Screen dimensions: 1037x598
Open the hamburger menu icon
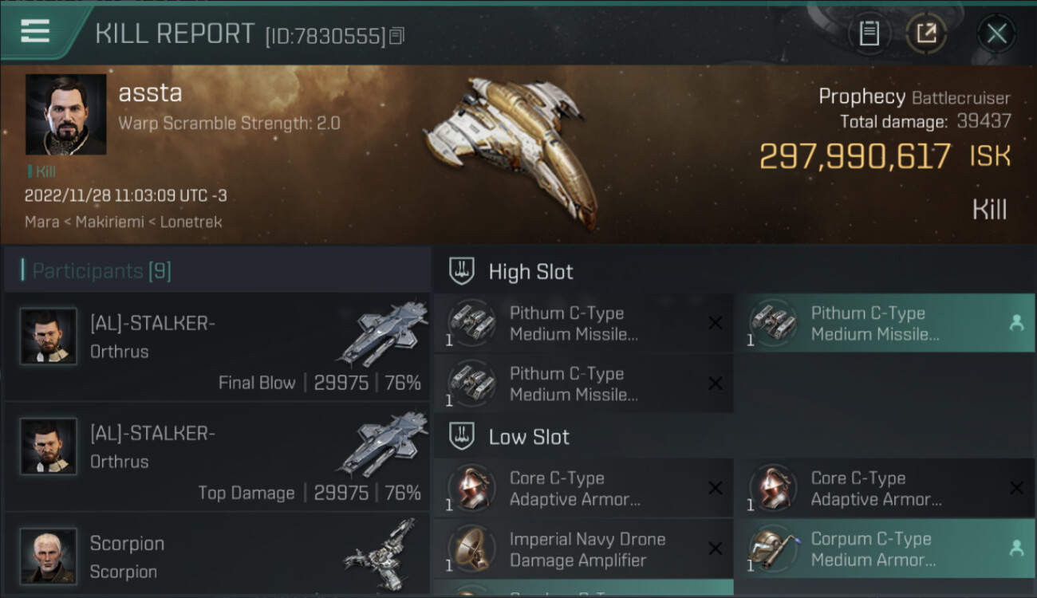click(35, 31)
